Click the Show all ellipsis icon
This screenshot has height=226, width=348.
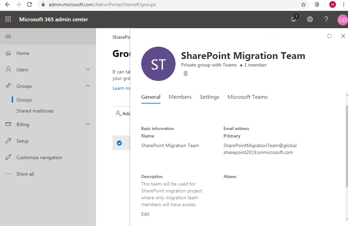coord(8,174)
